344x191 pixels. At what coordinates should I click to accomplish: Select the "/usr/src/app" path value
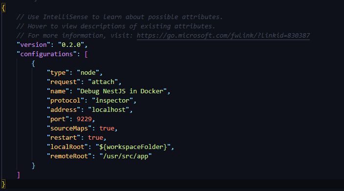coord(126,156)
